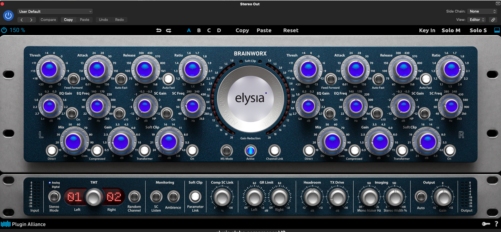This screenshot has width=501, height=232.
Task: Toggle the Active button
Action: [250, 151]
